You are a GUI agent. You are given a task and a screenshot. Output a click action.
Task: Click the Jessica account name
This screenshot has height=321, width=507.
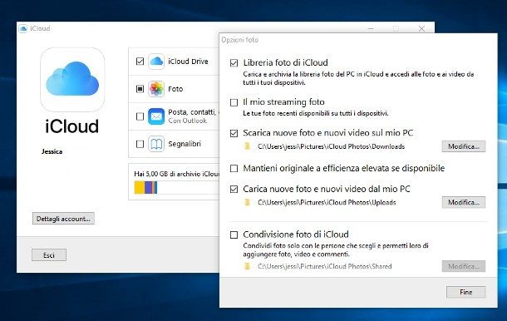[x=52, y=151]
